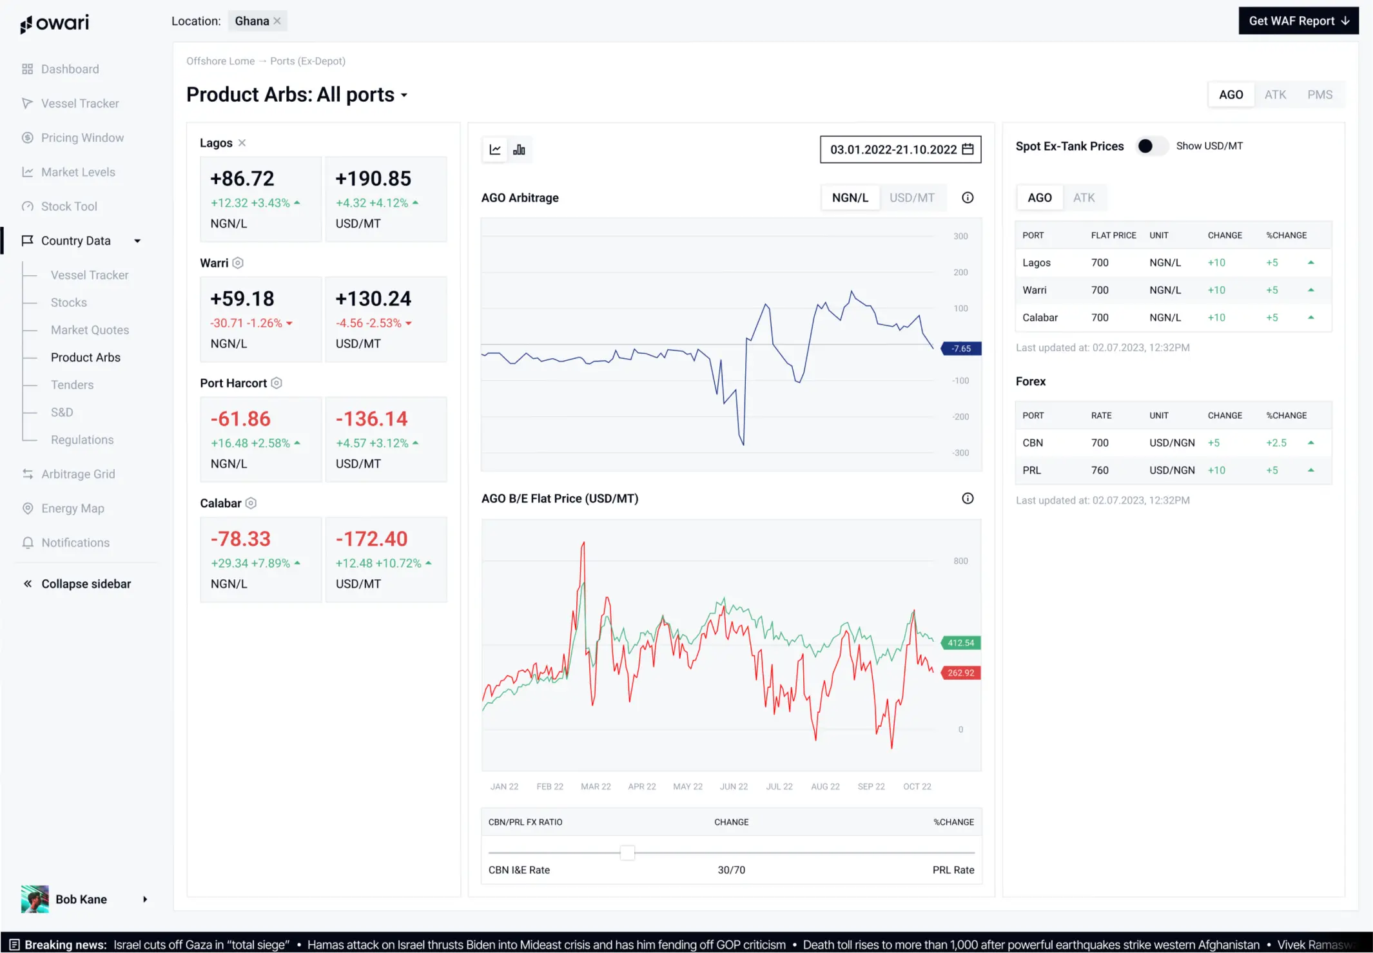Click the AGO Arbitrage info icon
The image size is (1373, 953).
pos(968,198)
